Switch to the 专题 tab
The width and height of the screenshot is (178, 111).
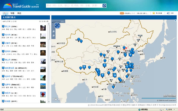pos(12,13)
